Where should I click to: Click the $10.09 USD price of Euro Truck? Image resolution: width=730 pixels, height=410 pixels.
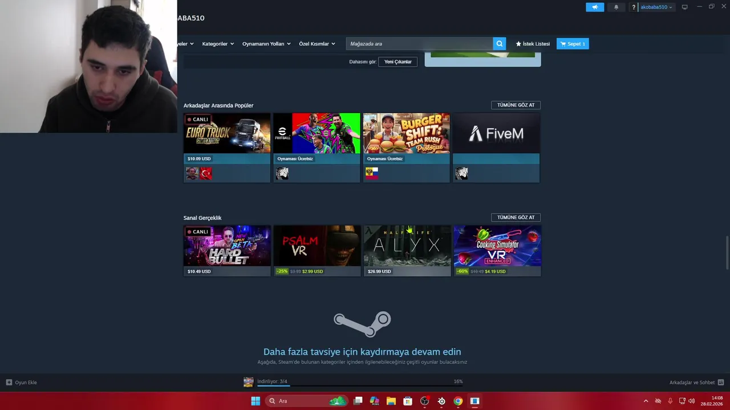199,159
